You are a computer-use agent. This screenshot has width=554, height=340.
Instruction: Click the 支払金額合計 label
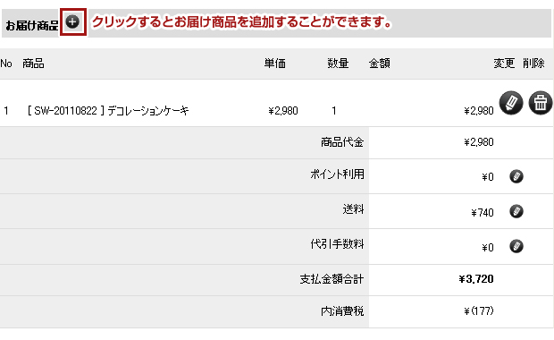coord(332,279)
